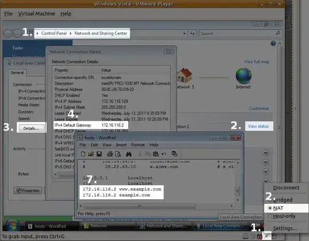309x241 pixels.
Task: Click the View full map link
Action: 256,62
